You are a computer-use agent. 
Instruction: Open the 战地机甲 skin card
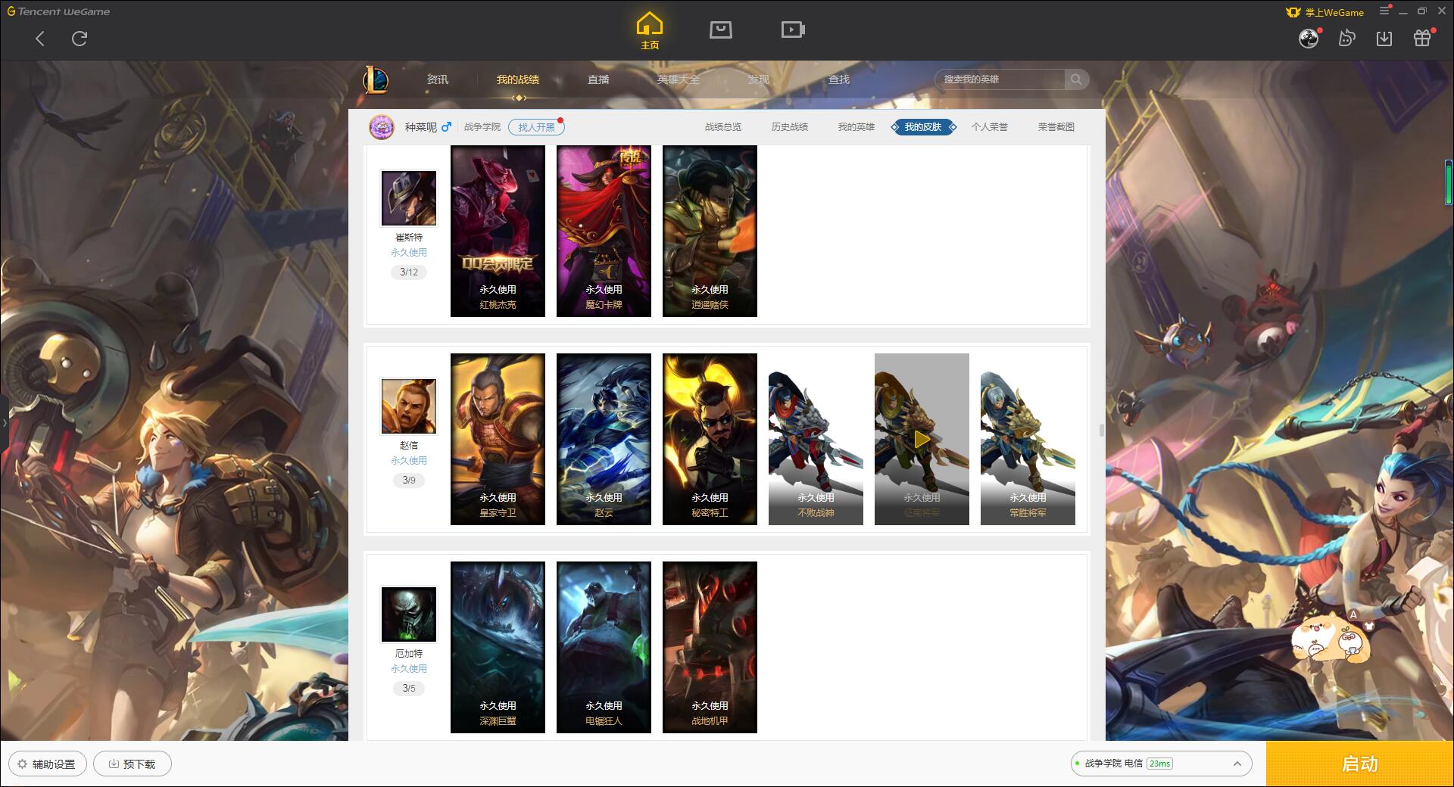point(710,647)
